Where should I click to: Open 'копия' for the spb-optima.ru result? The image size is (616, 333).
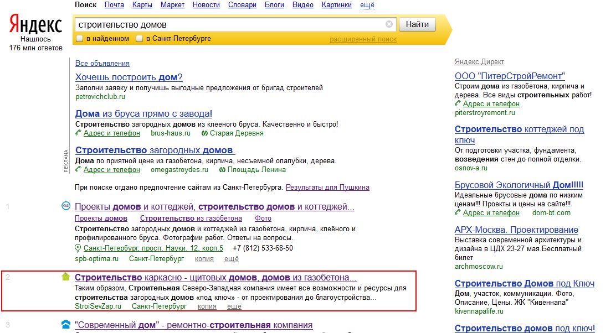coord(204,259)
